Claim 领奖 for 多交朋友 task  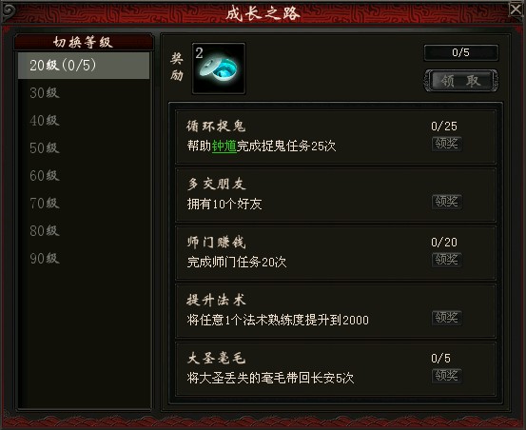(447, 202)
